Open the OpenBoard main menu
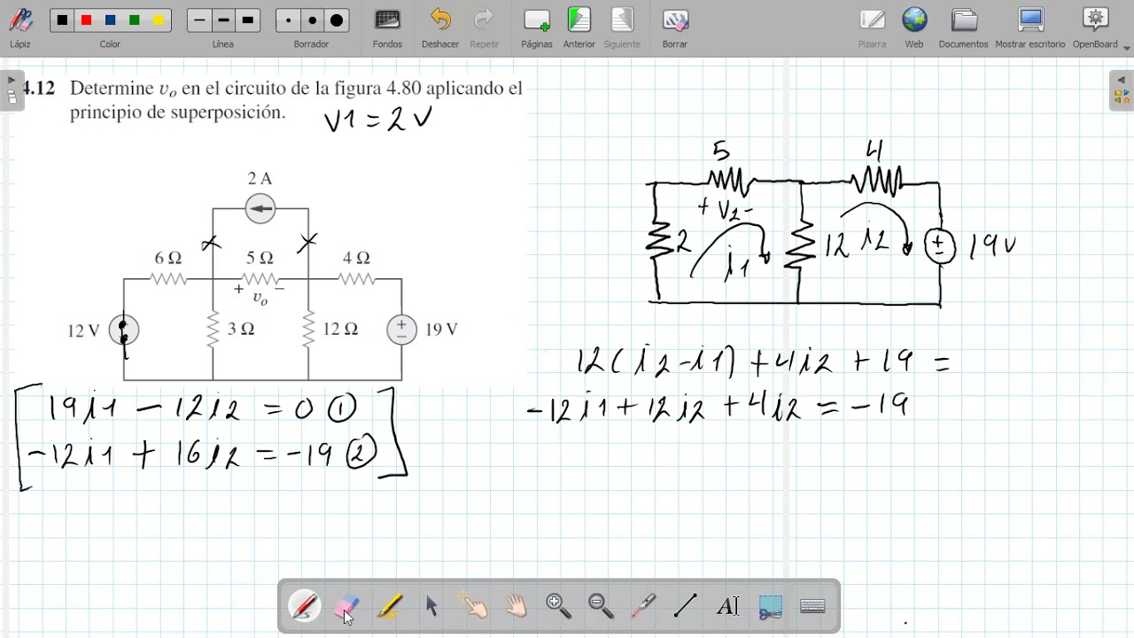1134x638 pixels. point(1096,27)
